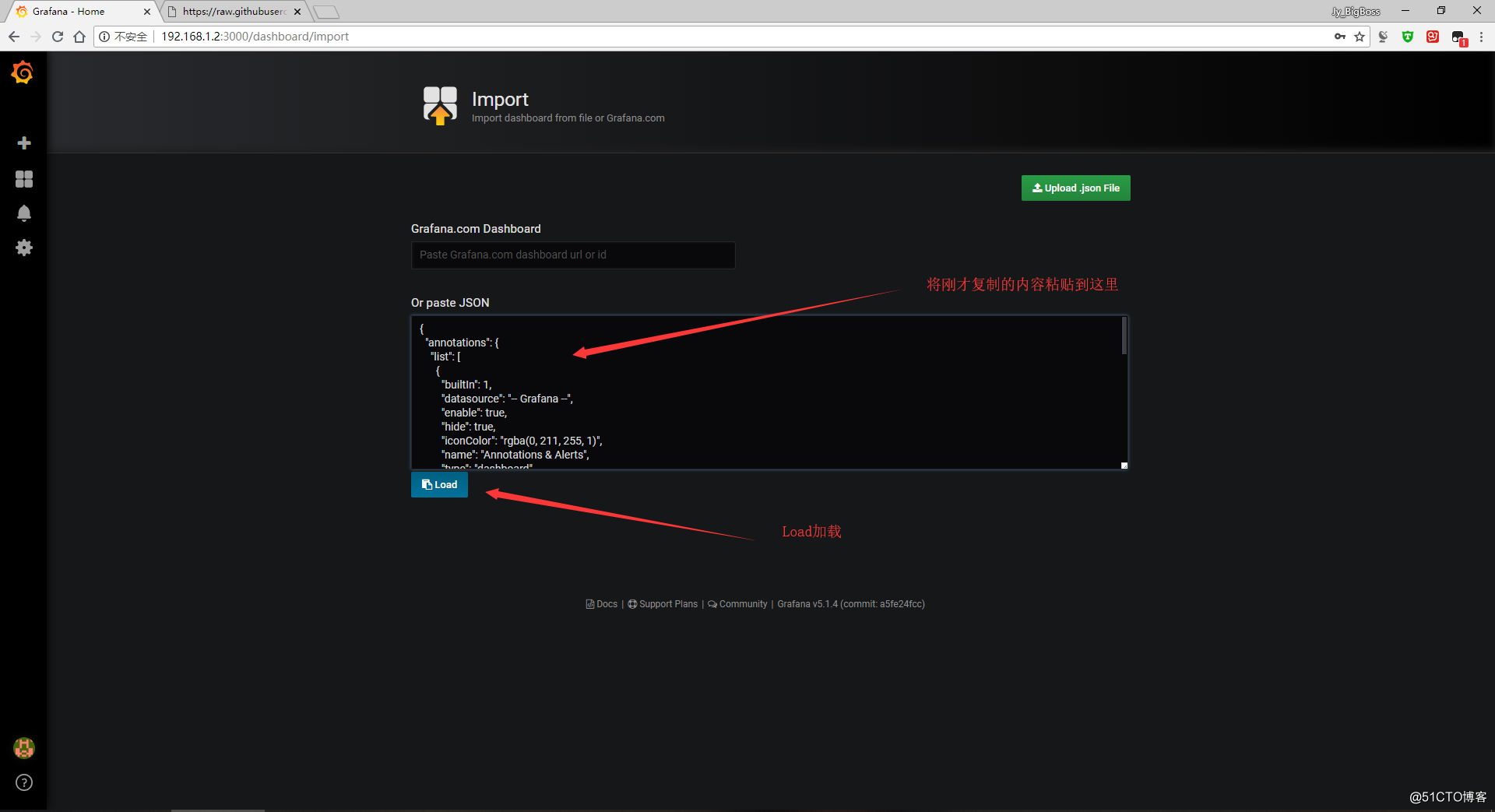Open the user avatar profile icon
The width and height of the screenshot is (1495, 812).
[24, 748]
